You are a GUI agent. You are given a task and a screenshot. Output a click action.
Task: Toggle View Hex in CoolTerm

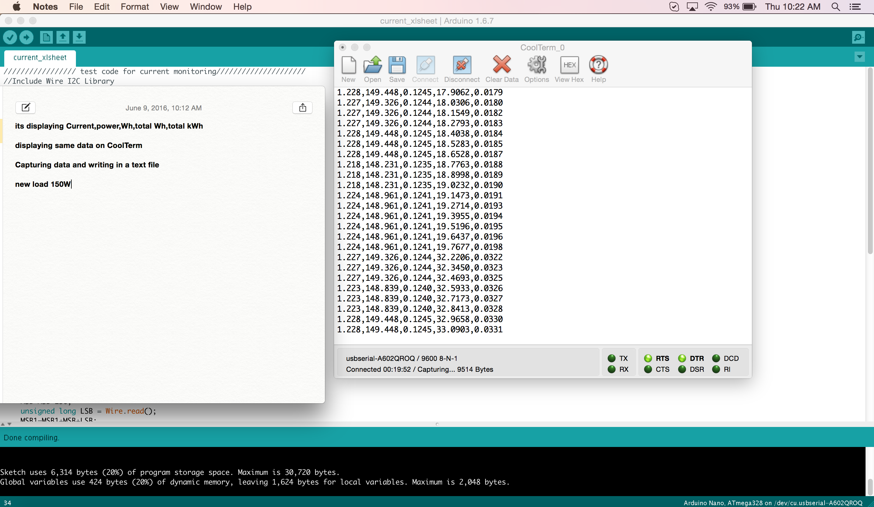coord(569,69)
